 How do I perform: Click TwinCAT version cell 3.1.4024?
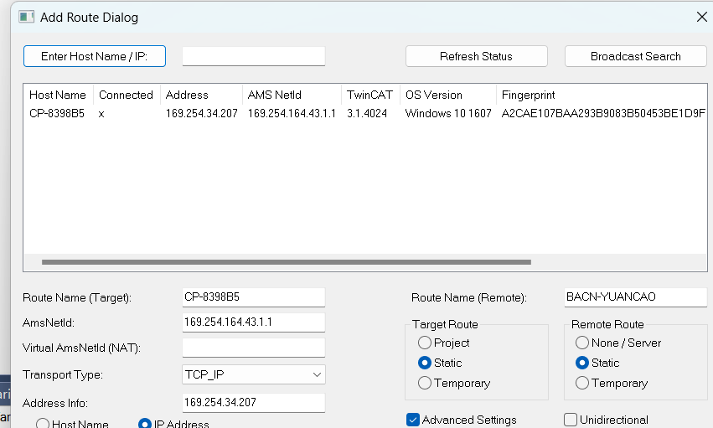coord(367,114)
